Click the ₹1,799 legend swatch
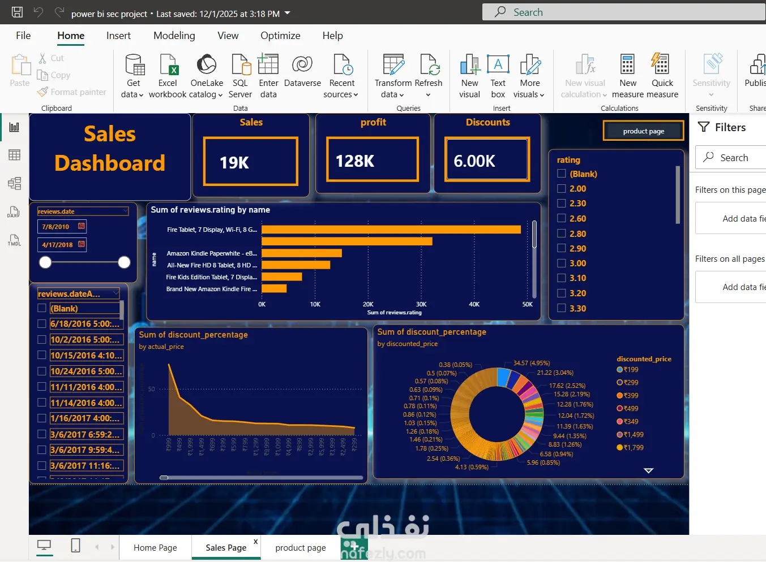This screenshot has height=562, width=766. (620, 447)
